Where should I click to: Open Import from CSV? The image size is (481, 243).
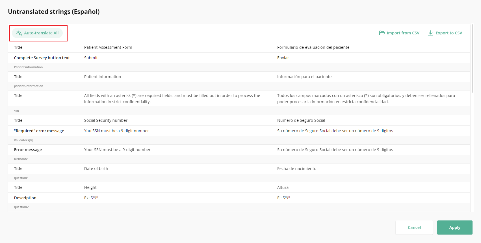pyautogui.click(x=399, y=33)
